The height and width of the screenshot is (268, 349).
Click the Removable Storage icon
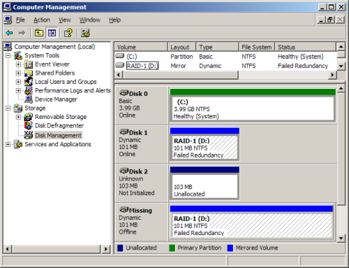[x=29, y=117]
